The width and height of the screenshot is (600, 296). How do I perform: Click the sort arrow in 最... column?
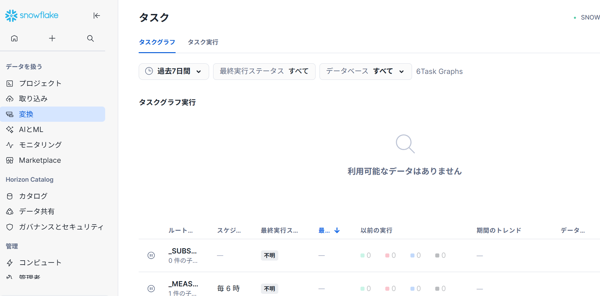pos(337,230)
